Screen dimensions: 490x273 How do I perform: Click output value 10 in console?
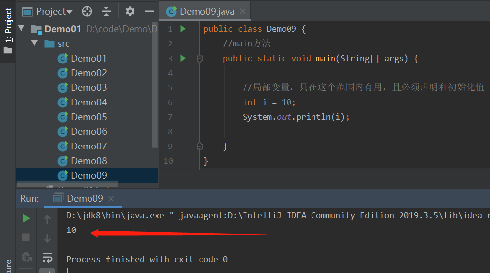point(71,230)
